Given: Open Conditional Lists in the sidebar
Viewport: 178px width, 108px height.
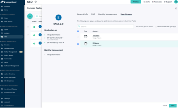Looking at the screenshot, I should coord(10,93).
